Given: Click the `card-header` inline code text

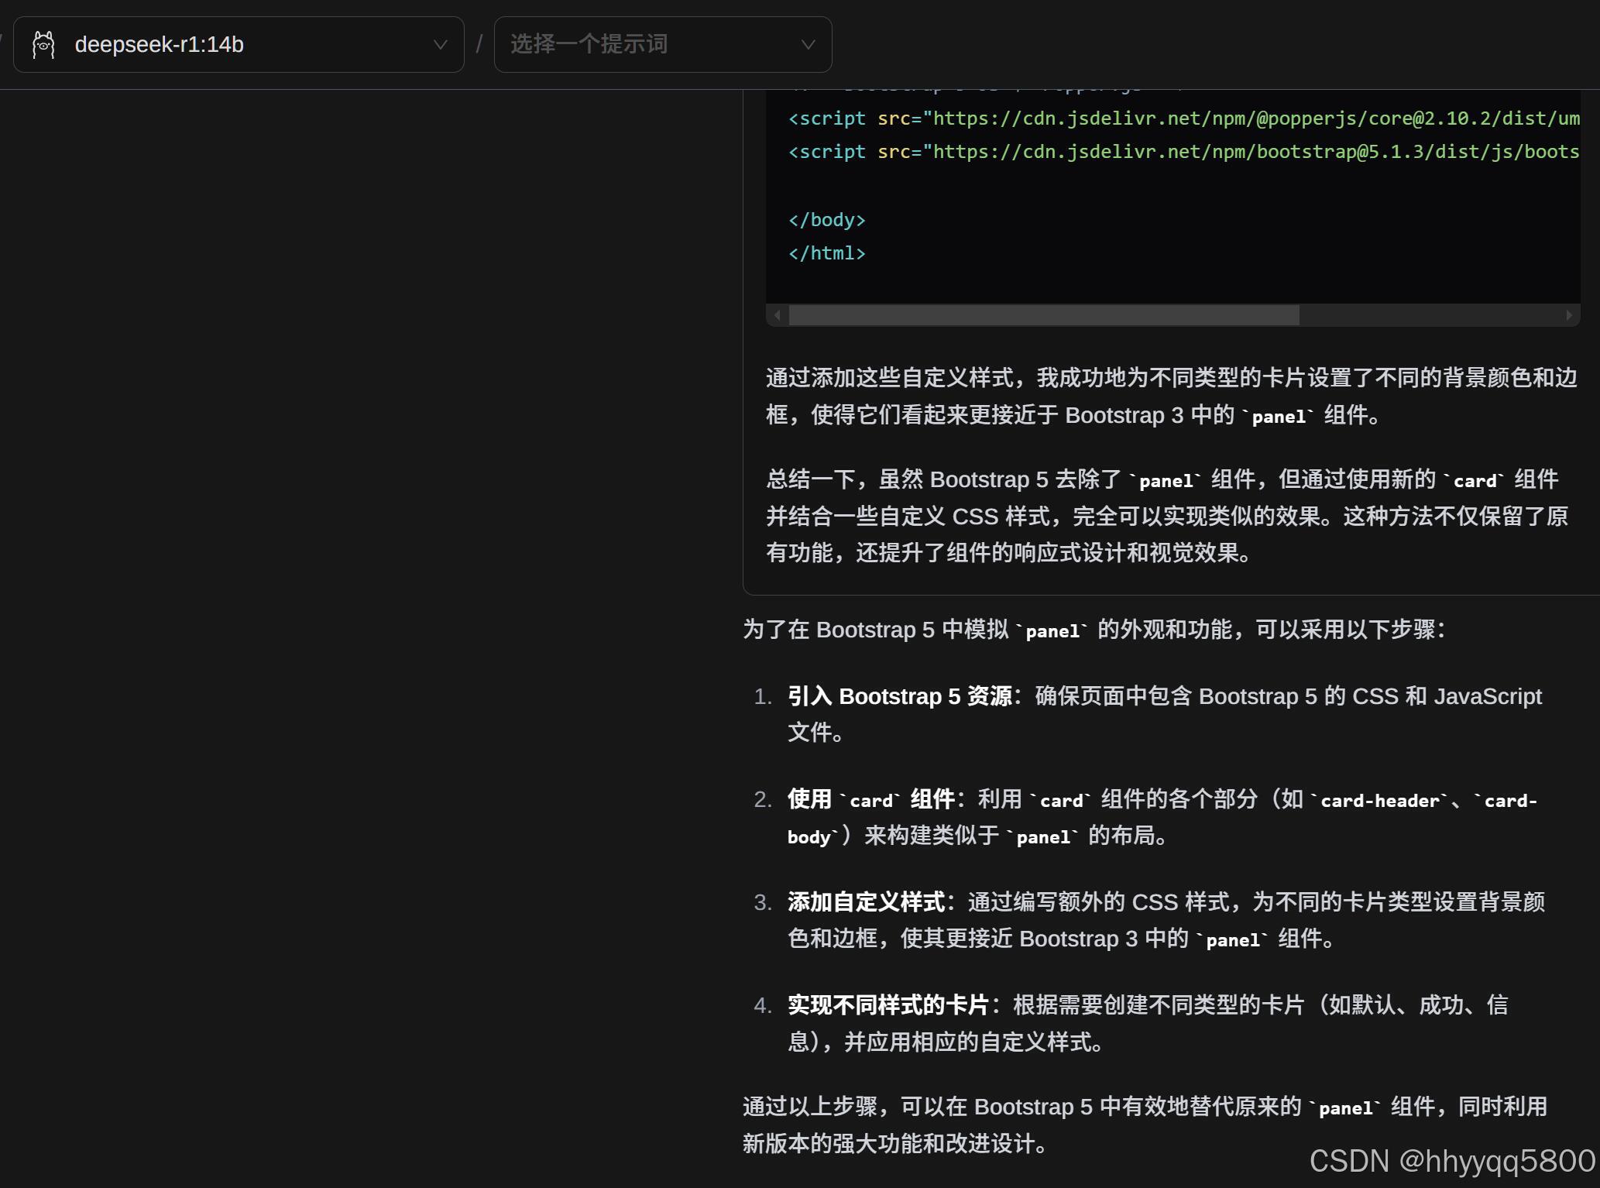Looking at the screenshot, I should pos(1379,800).
